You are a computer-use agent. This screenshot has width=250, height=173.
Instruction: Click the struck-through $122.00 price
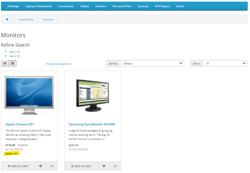tap(23, 145)
